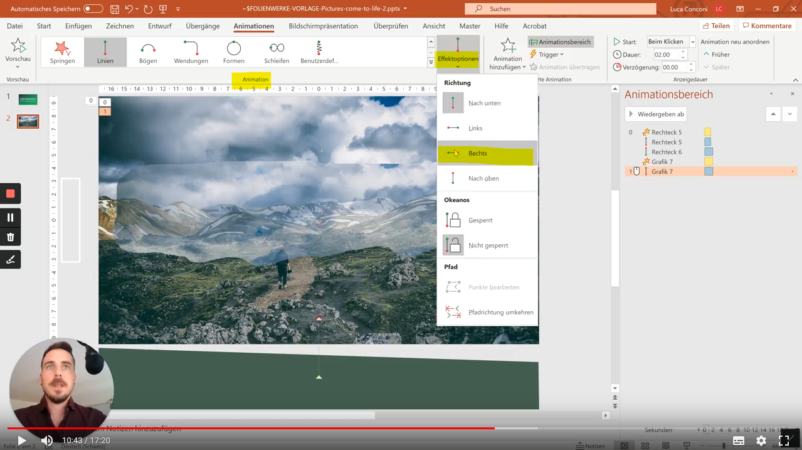Open the Master tab

[470, 26]
